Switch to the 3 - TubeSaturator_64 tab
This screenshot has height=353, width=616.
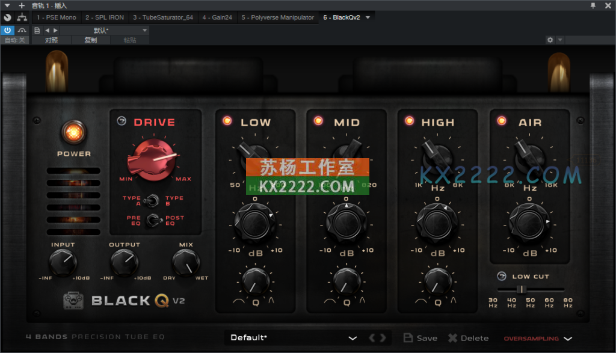pos(163,17)
